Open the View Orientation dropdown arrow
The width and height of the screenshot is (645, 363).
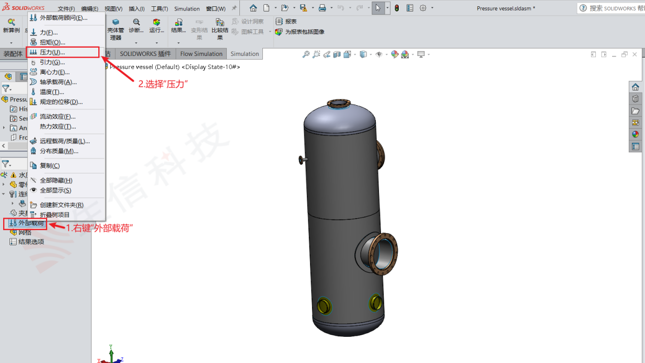[354, 54]
